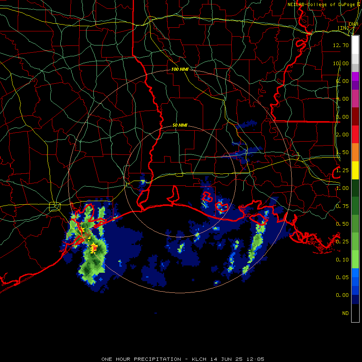This screenshot has height=362, width=362.
Task: Click the bright red legend swatch near 2.00
Action: 355,134
